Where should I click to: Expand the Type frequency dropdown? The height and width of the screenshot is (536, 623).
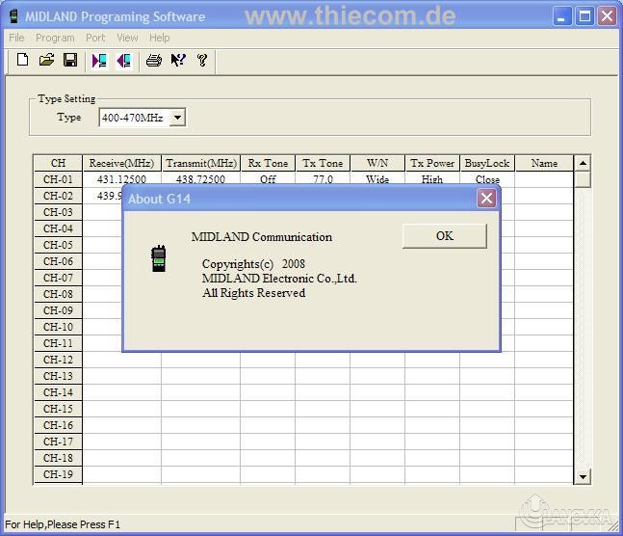177,118
